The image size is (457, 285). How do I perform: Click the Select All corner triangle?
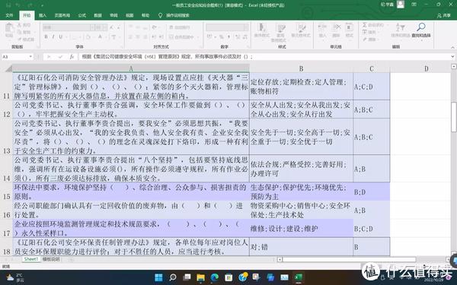(x=8, y=68)
